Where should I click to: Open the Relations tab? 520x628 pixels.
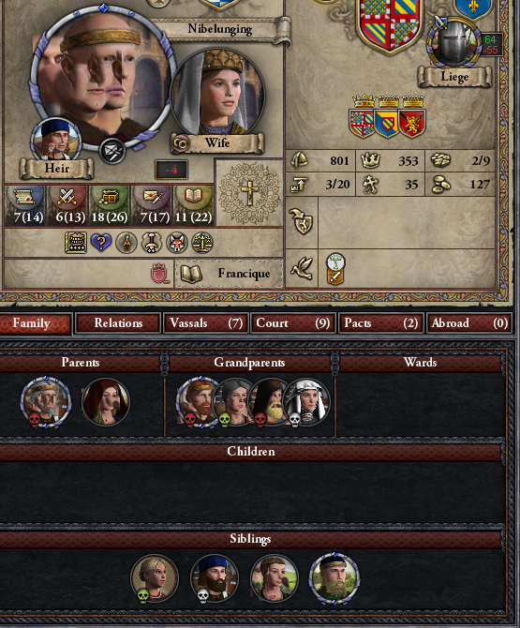(x=118, y=323)
